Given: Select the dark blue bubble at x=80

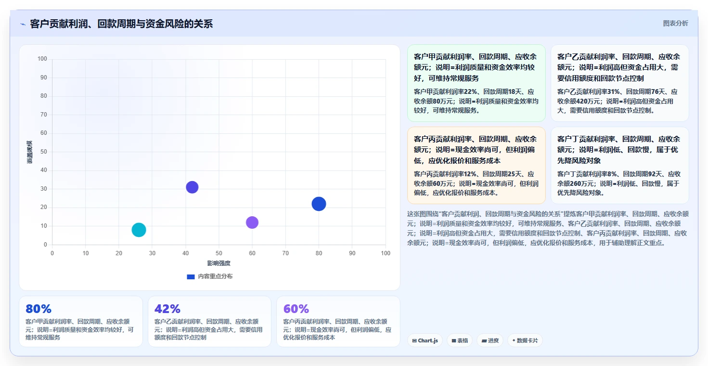Looking at the screenshot, I should coord(319,204).
